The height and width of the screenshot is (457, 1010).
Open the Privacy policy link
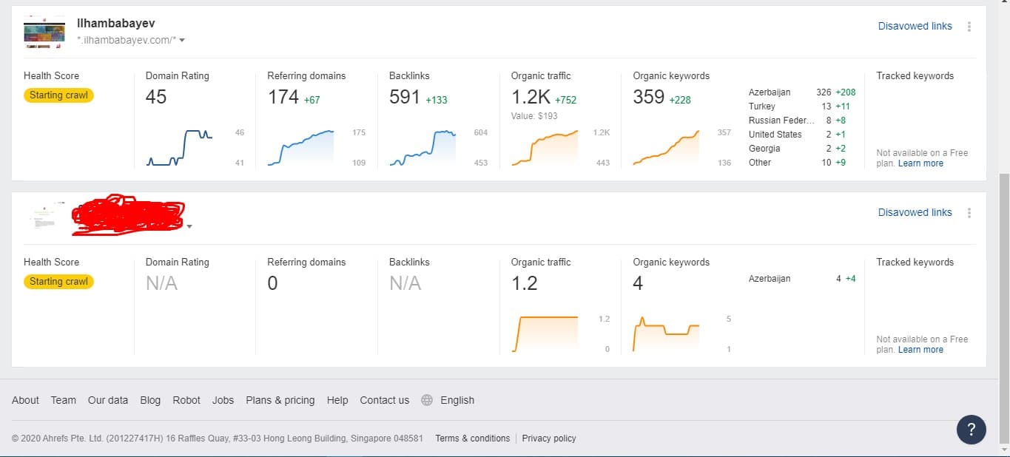point(549,439)
